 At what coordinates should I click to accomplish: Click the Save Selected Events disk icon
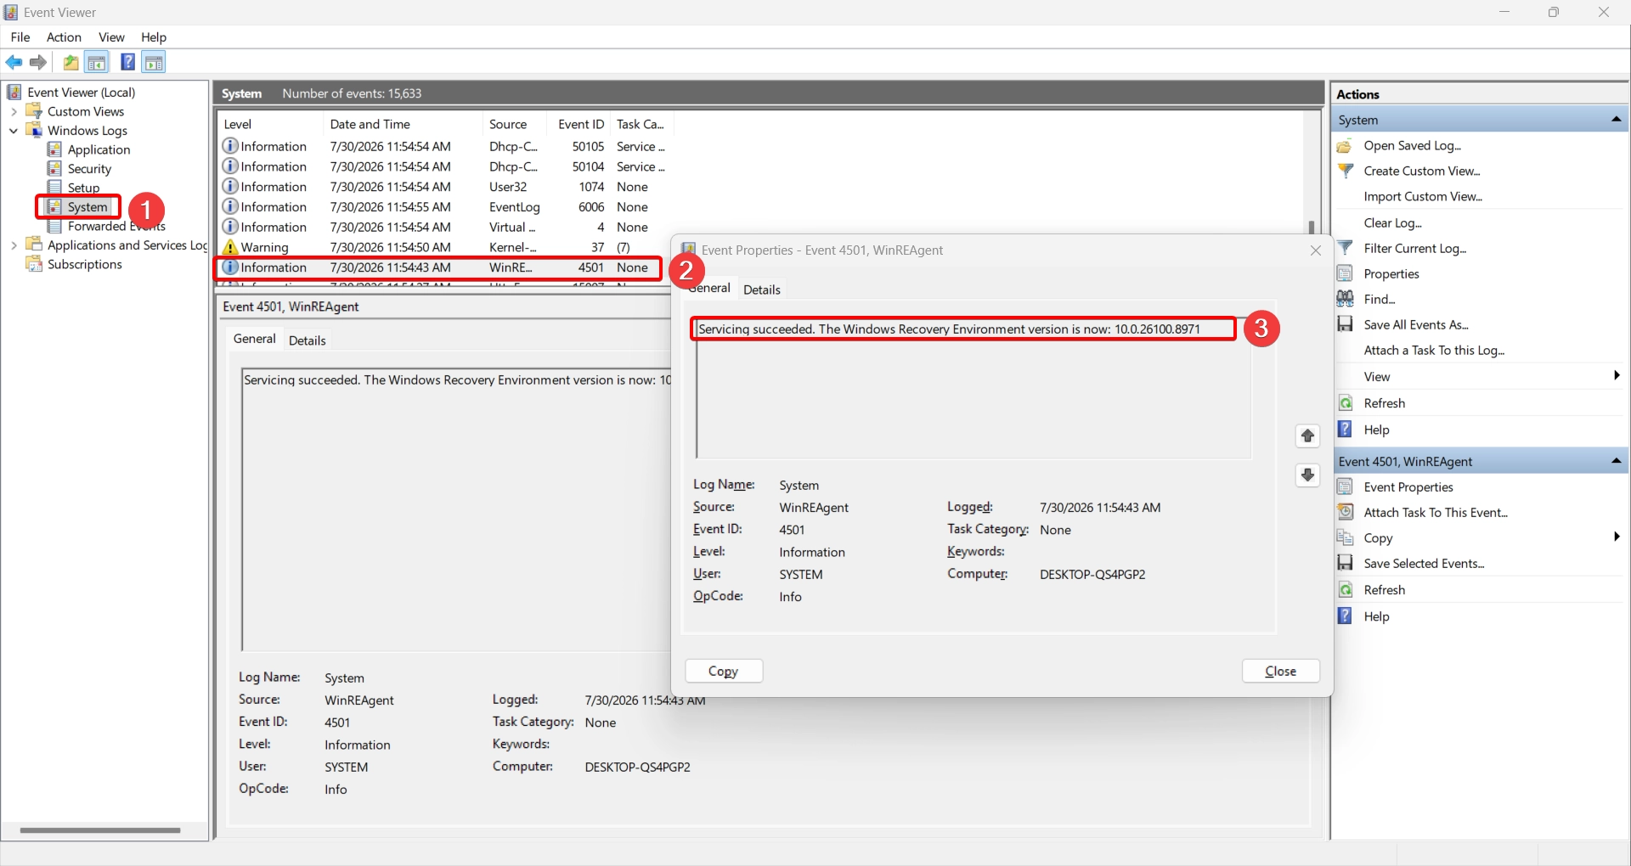pos(1345,563)
